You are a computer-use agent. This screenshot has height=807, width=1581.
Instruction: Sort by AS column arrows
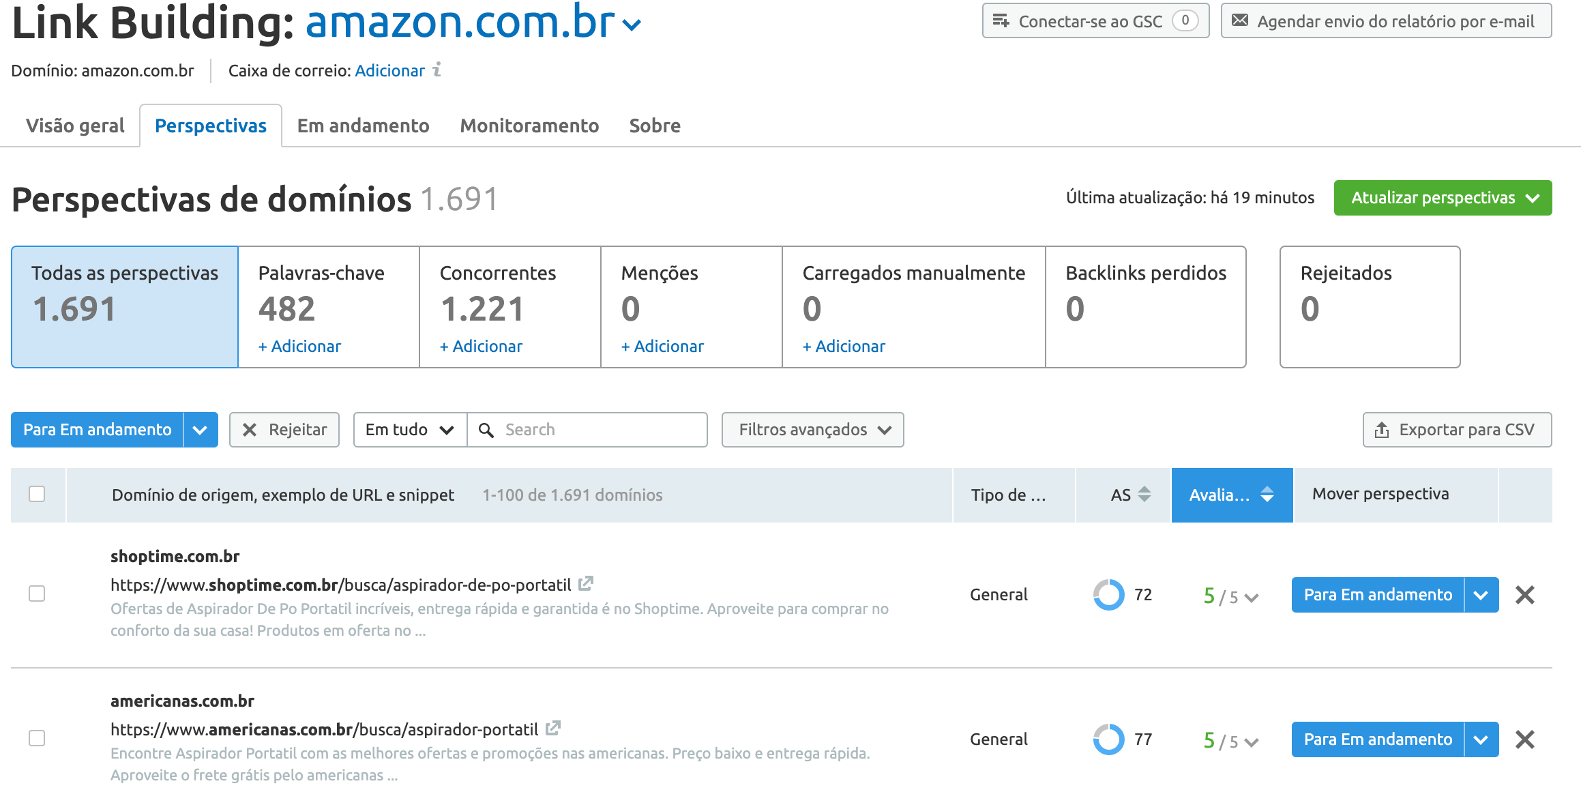(x=1145, y=495)
